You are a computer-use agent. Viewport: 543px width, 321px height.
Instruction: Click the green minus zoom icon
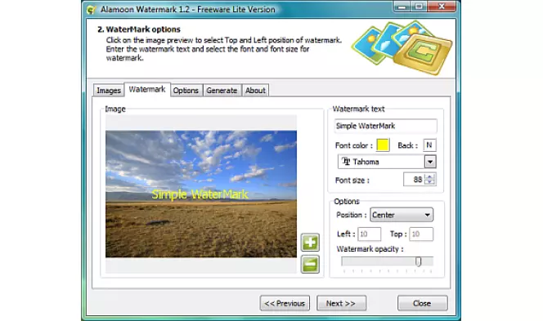[x=310, y=265]
